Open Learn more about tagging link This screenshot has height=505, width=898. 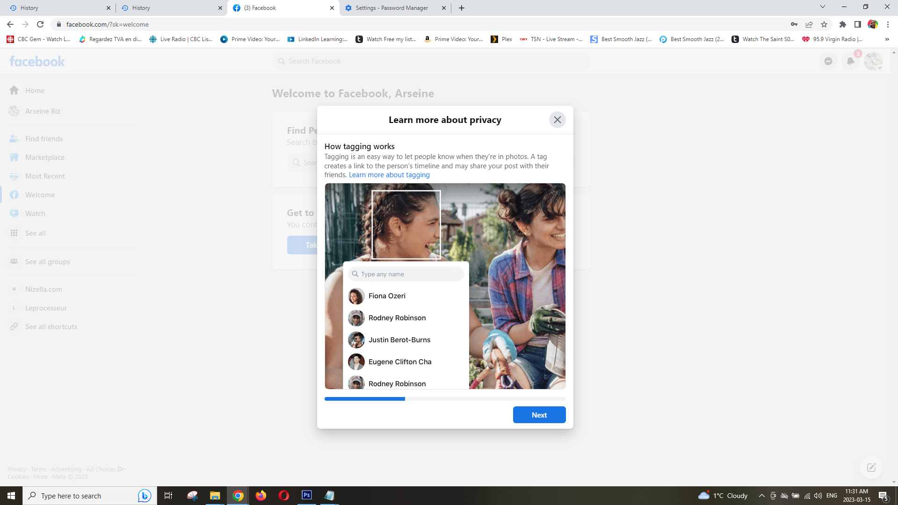coord(389,175)
